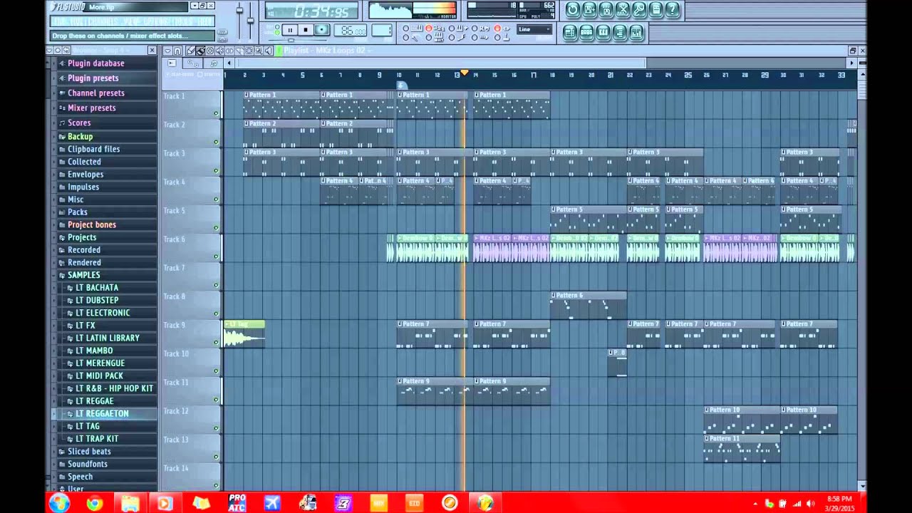Viewport: 912px width, 513px height.
Task: Select the playlist Mute tool
Action: click(x=219, y=51)
